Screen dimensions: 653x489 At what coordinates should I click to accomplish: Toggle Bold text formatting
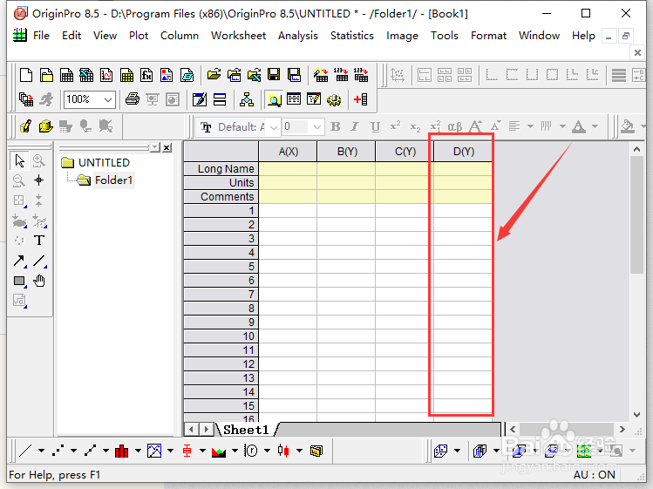pos(336,126)
